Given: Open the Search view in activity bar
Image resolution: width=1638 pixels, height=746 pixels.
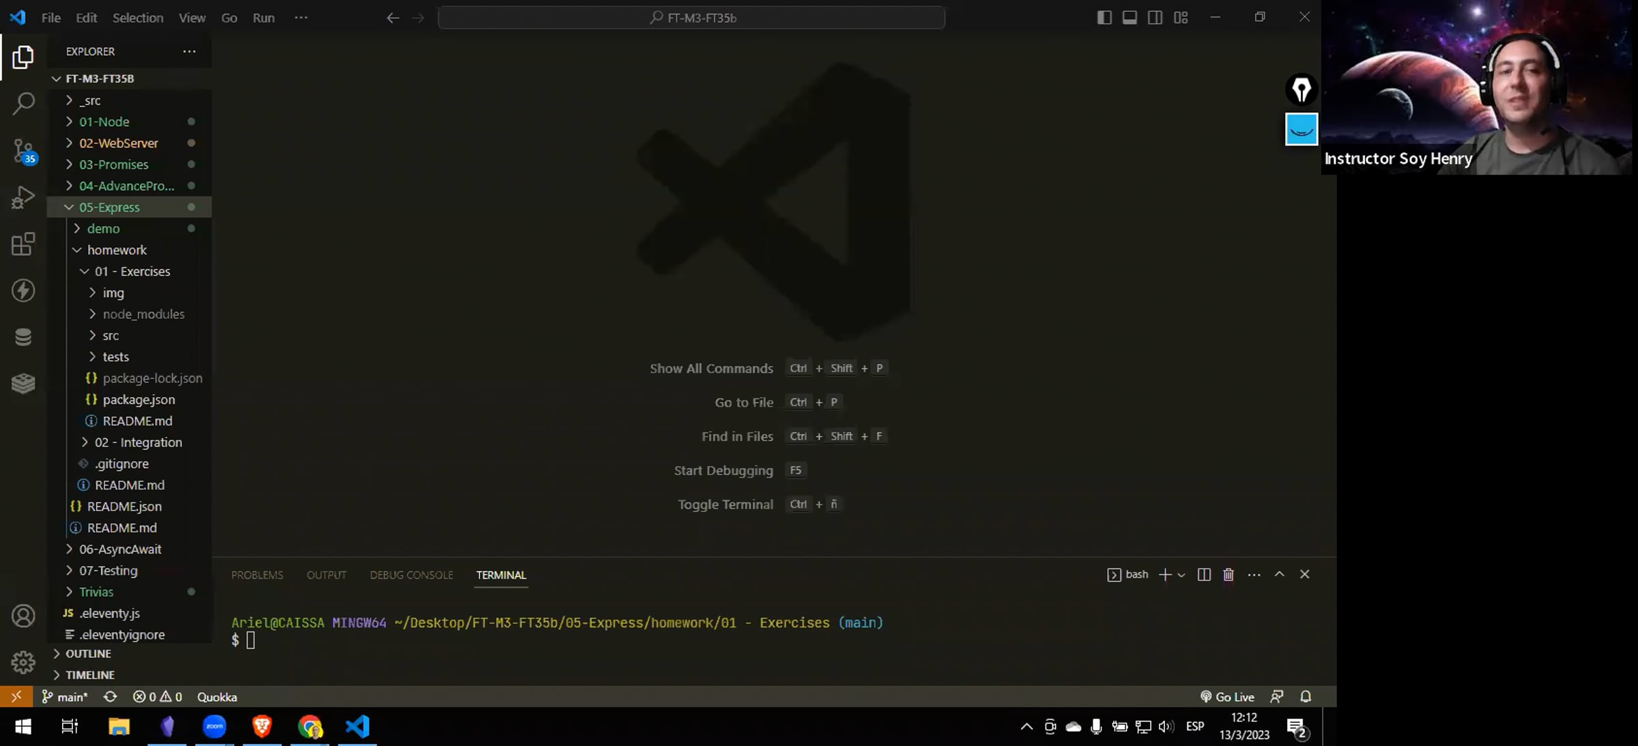Looking at the screenshot, I should pyautogui.click(x=23, y=104).
